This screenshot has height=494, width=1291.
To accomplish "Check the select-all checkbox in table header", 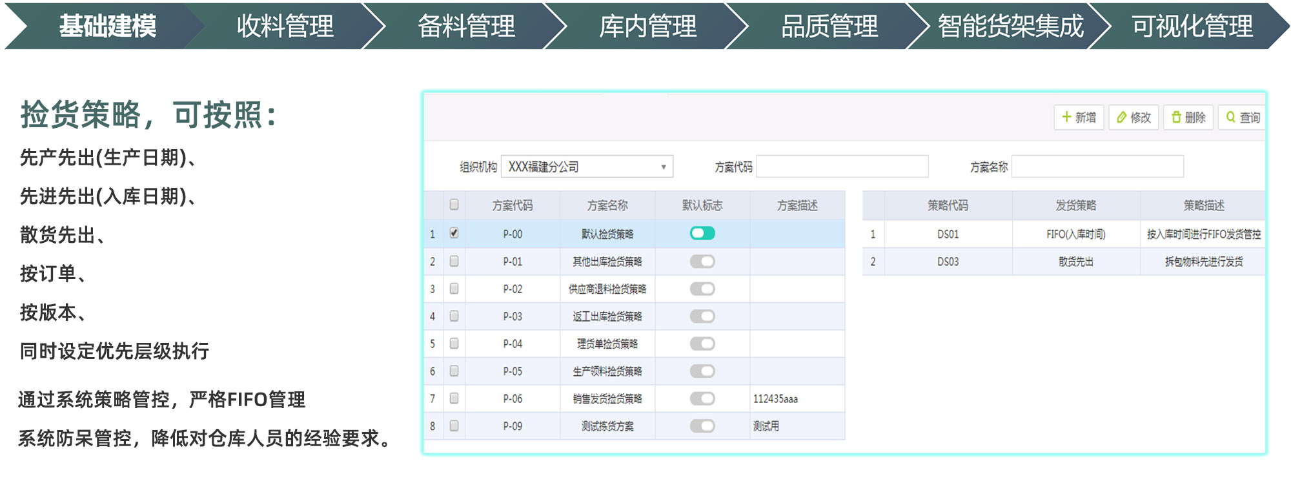I will pos(454,205).
